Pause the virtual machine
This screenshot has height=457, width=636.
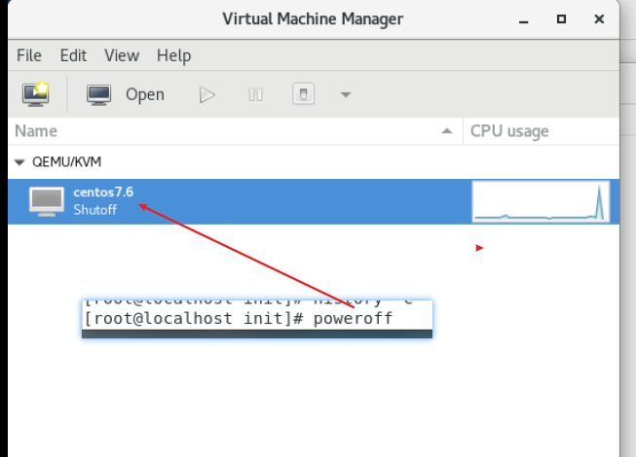(x=255, y=94)
